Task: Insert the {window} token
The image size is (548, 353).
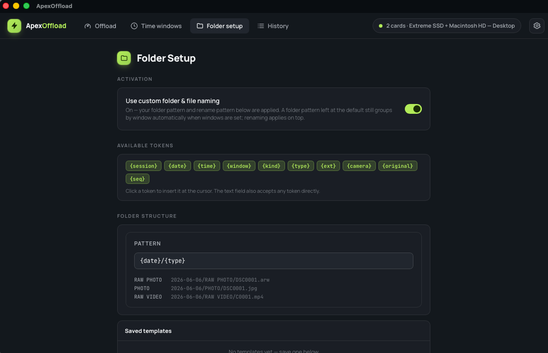Action: click(239, 166)
